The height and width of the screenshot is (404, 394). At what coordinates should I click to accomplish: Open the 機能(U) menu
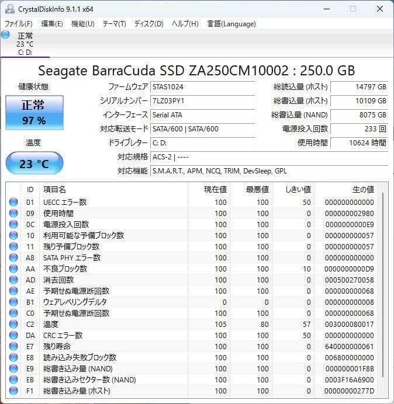click(83, 24)
